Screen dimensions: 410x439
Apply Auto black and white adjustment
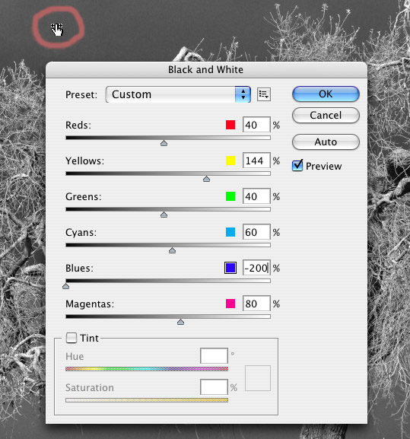pos(326,142)
